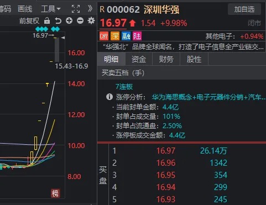Click the 1.54 price change value

coord(148,23)
